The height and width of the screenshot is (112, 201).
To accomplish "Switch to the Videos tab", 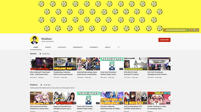I will click(x=48, y=47).
